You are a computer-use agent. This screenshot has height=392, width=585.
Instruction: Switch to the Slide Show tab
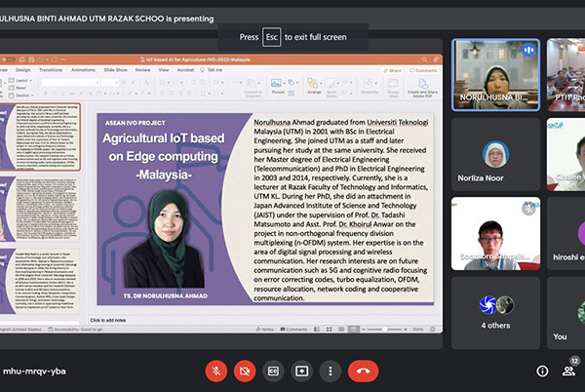click(115, 70)
